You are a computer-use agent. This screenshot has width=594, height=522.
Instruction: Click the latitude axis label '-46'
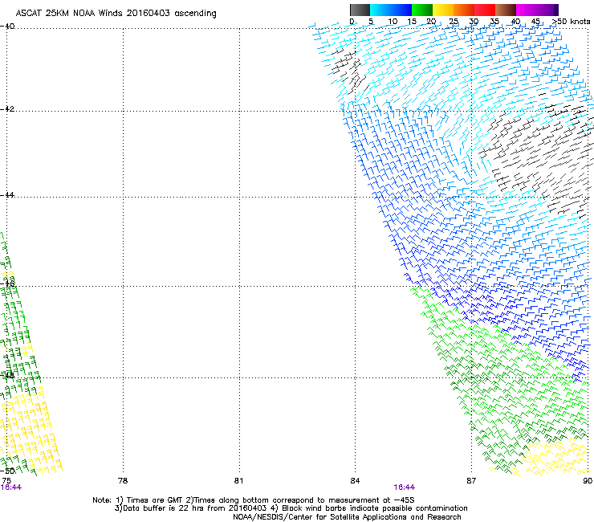[x=7, y=283]
